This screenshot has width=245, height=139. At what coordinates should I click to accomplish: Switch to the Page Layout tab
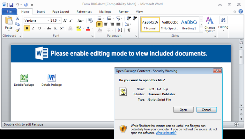pos(61,12)
